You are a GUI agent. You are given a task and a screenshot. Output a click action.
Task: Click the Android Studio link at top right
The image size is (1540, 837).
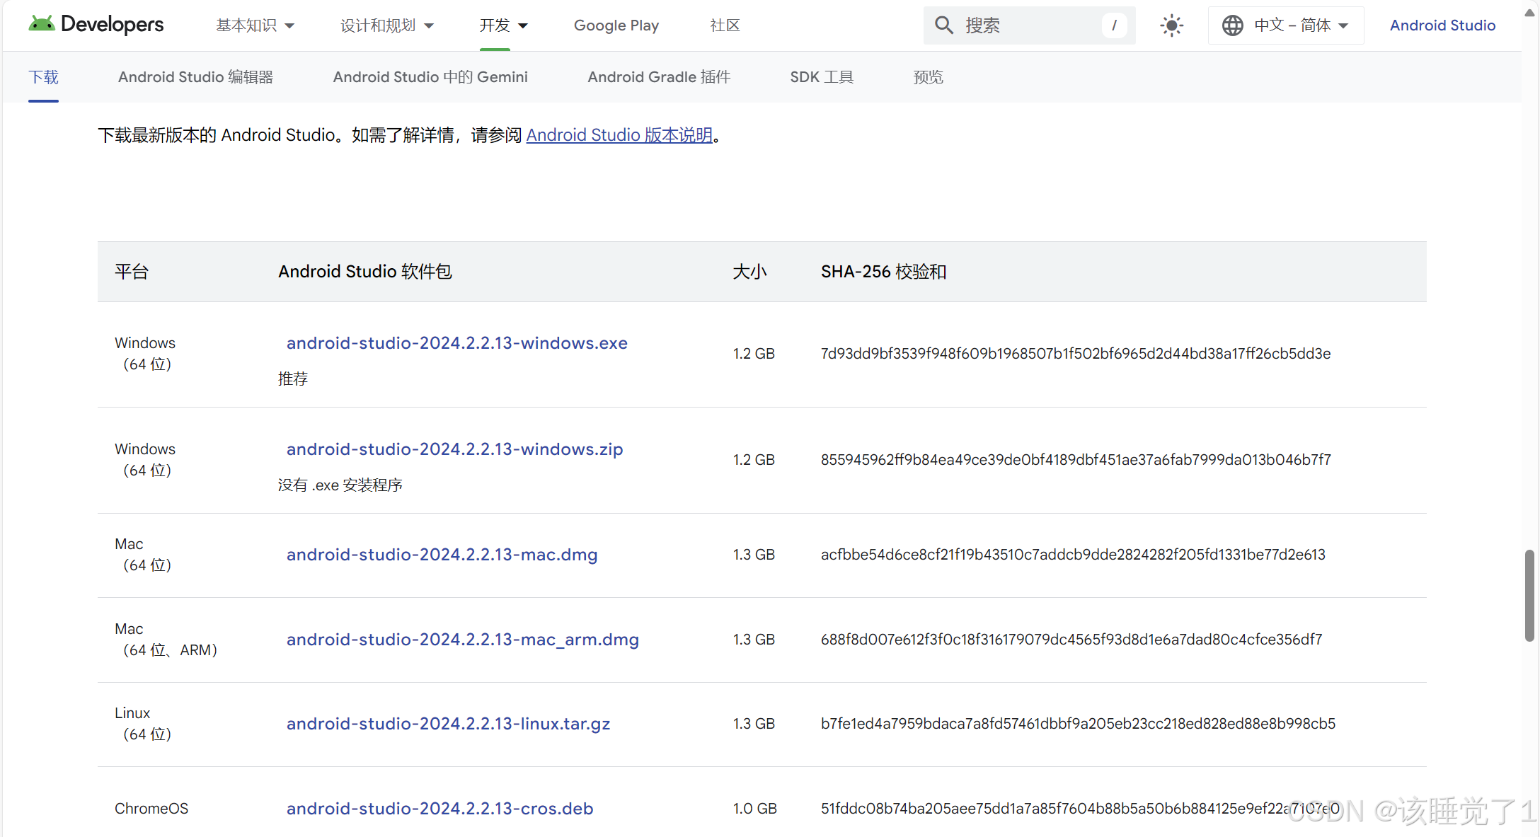[x=1442, y=25]
